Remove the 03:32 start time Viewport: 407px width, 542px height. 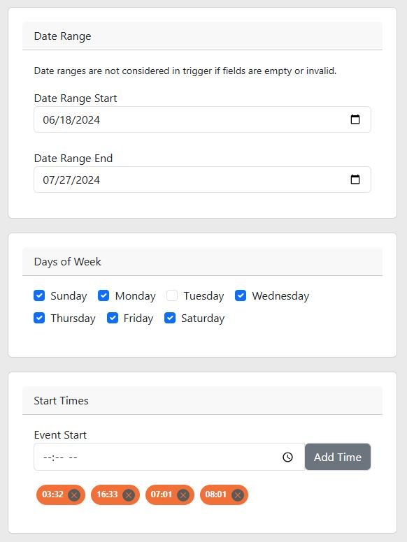(74, 495)
